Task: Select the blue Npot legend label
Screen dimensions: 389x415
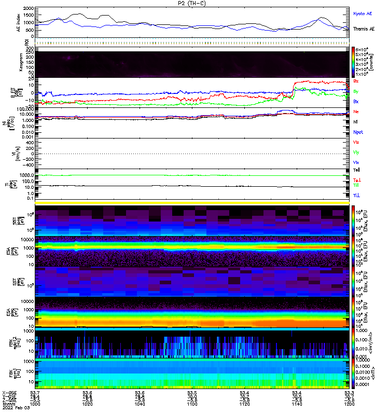Action: (x=358, y=132)
